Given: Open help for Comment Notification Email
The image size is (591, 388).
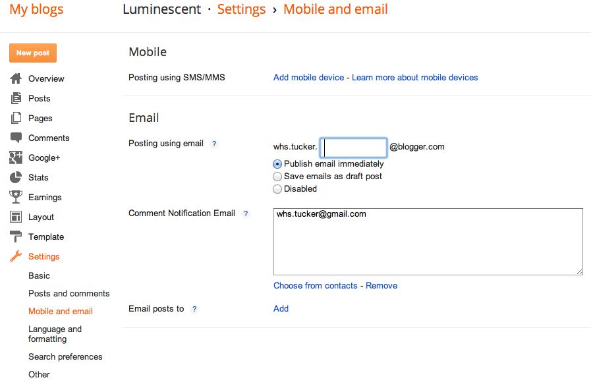Looking at the screenshot, I should pyautogui.click(x=246, y=213).
